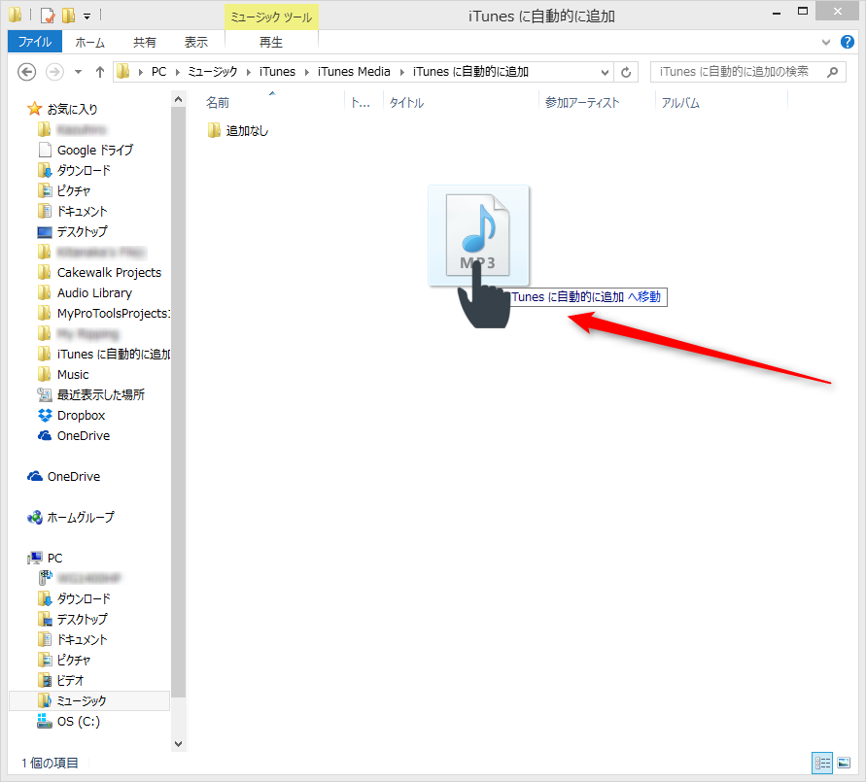
Task: Click the new folder quick access icon
Action: point(68,15)
